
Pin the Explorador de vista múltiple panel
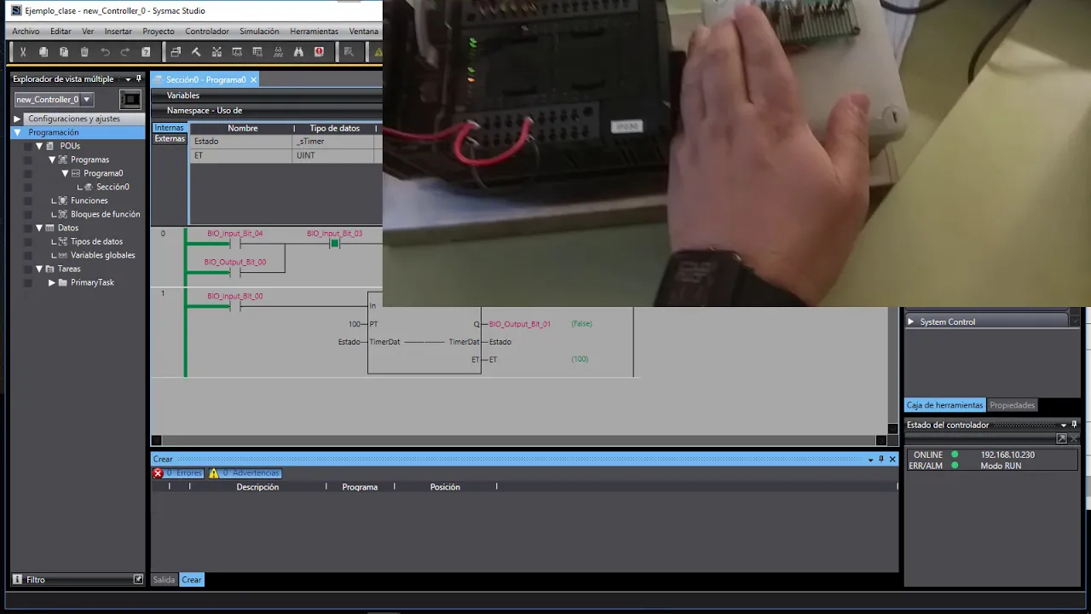point(139,78)
